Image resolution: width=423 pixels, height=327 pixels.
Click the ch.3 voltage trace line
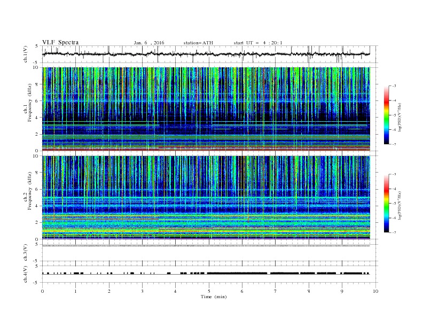tap(206, 246)
